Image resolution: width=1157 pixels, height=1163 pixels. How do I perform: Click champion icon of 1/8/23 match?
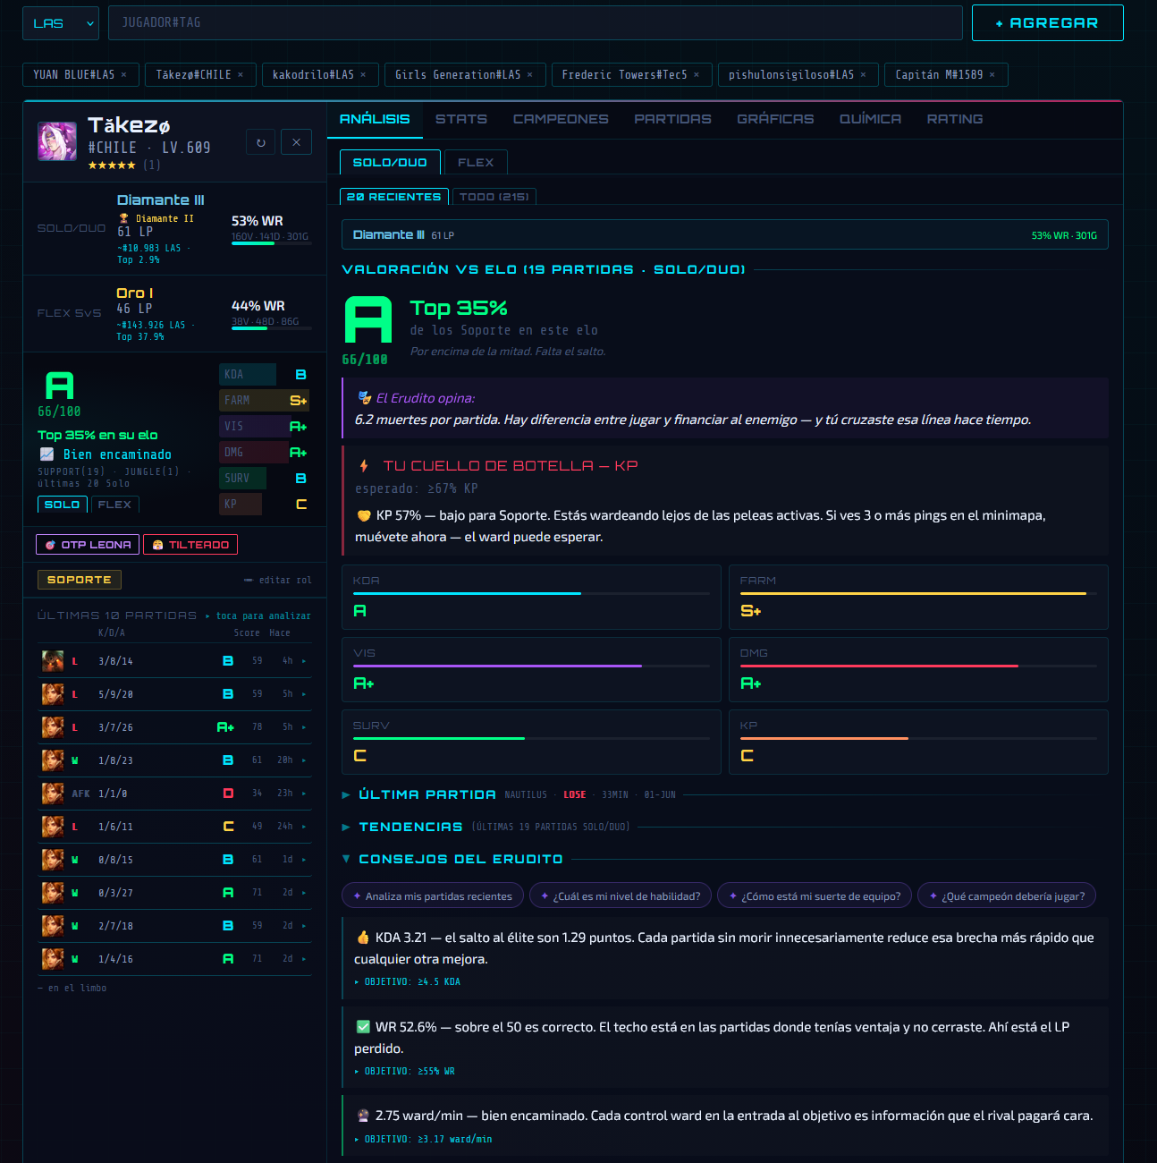pyautogui.click(x=53, y=760)
